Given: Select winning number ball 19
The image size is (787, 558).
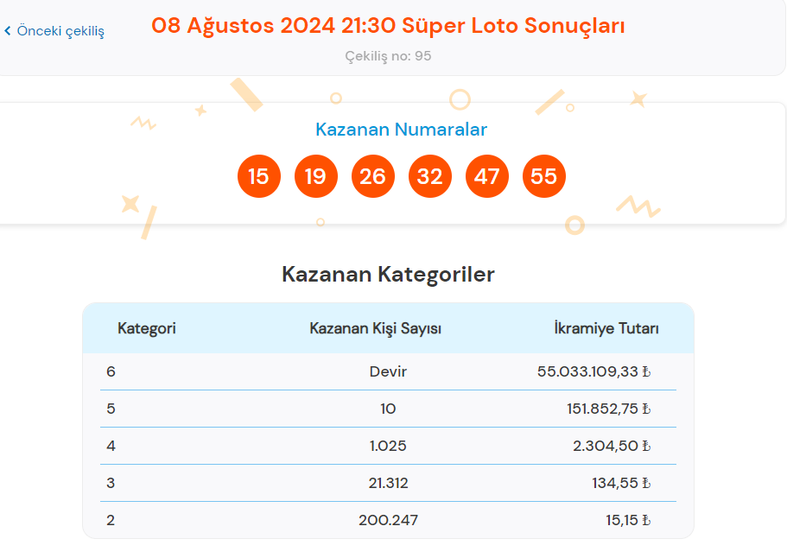Looking at the screenshot, I should tap(315, 176).
